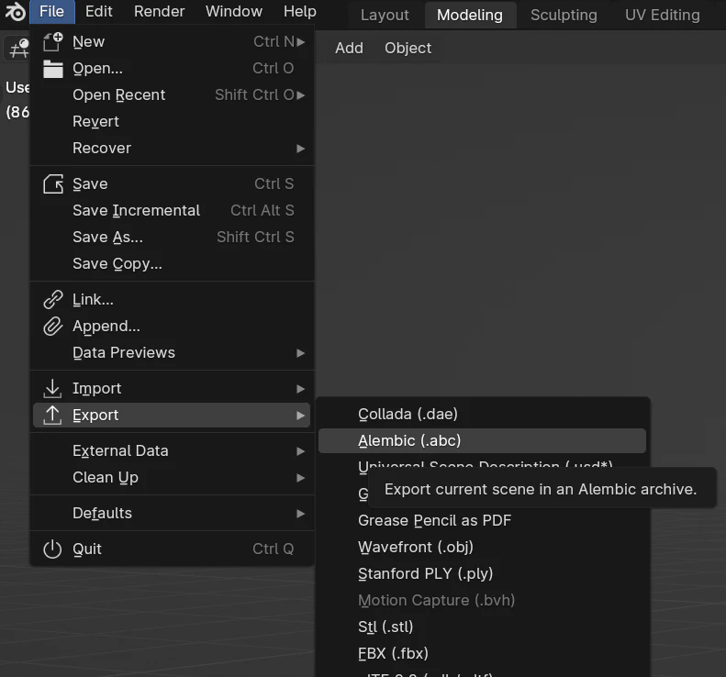Expand the External Data submenu arrow

click(x=300, y=451)
